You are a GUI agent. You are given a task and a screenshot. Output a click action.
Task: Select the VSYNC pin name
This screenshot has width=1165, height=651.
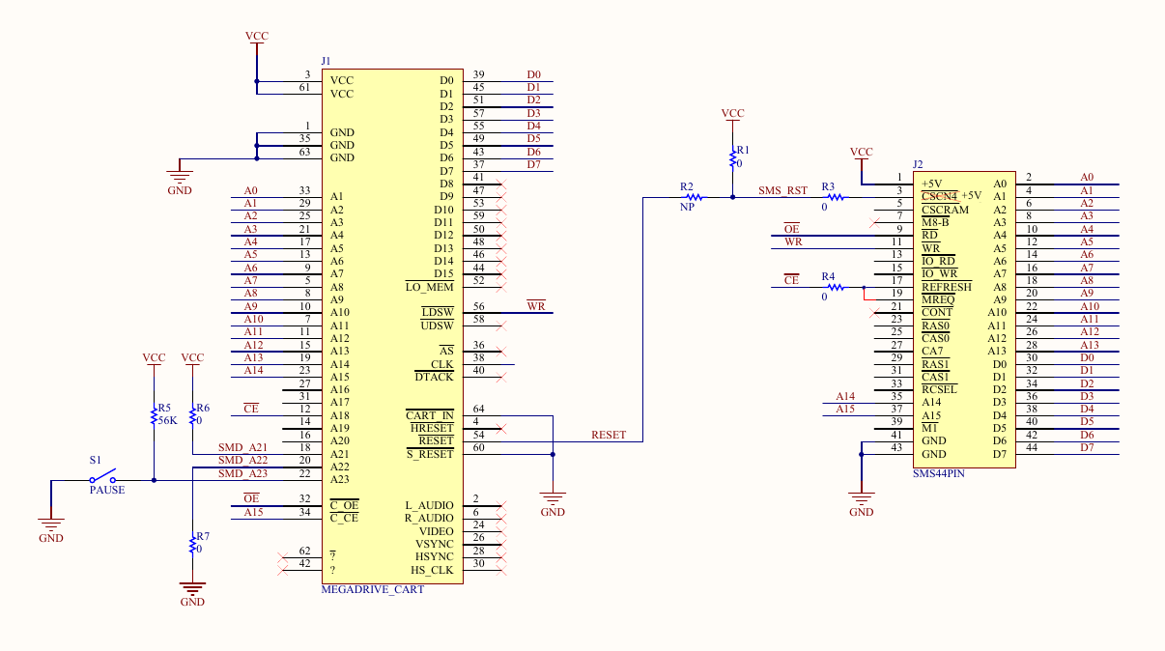coord(435,544)
